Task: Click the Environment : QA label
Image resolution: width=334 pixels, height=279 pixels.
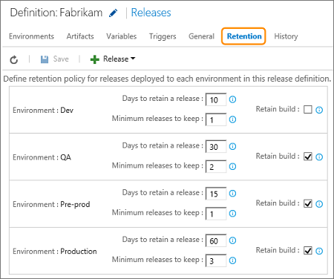Action: [x=42, y=157]
